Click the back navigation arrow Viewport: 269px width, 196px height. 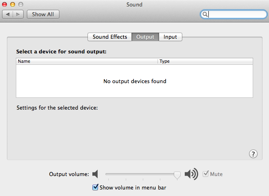point(8,14)
